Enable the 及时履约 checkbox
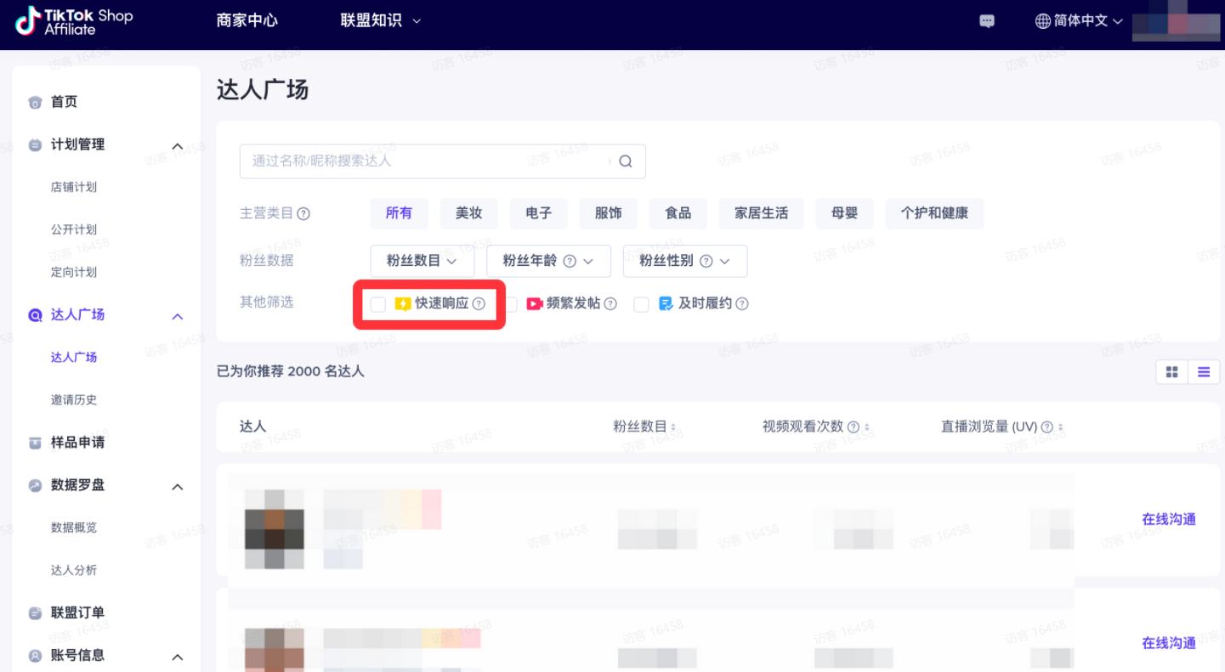This screenshot has height=672, width=1225. click(642, 304)
